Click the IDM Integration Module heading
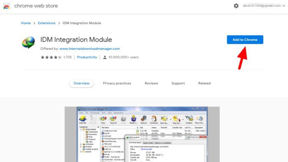The height and width of the screenshot is (162, 288). pyautogui.click(x=76, y=39)
